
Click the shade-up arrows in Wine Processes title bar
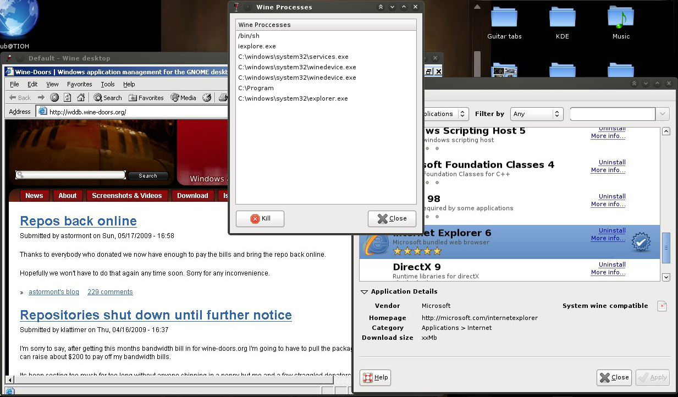(x=381, y=7)
